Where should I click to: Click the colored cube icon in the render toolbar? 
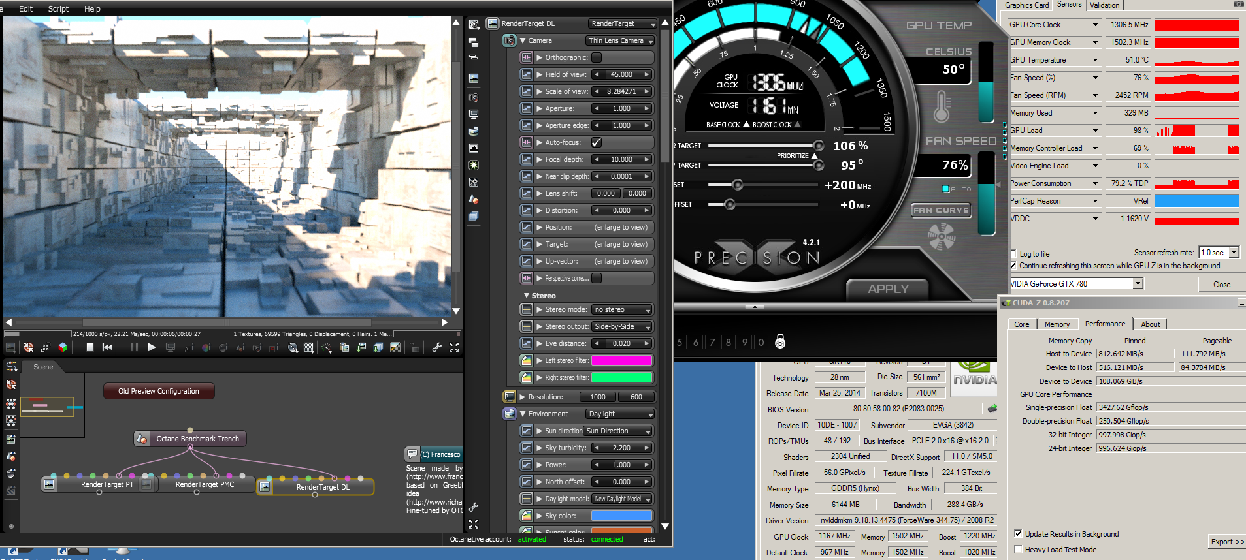pos(63,347)
